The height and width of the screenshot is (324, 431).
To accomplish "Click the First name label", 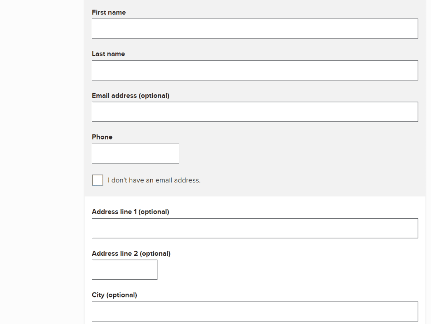I will click(x=109, y=12).
